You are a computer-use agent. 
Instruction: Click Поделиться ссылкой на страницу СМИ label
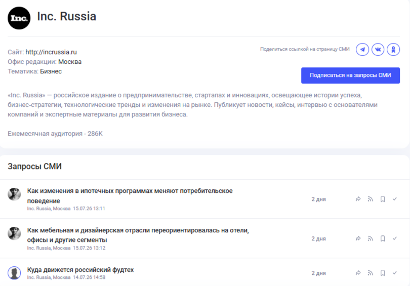click(305, 49)
